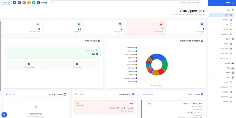The width and height of the screenshot is (236, 118).
Task: Click the green notes icon in top bar
Action: tap(34, 3)
